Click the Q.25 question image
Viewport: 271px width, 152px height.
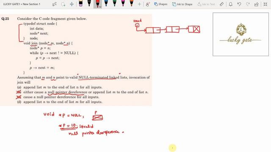tap(76, 60)
